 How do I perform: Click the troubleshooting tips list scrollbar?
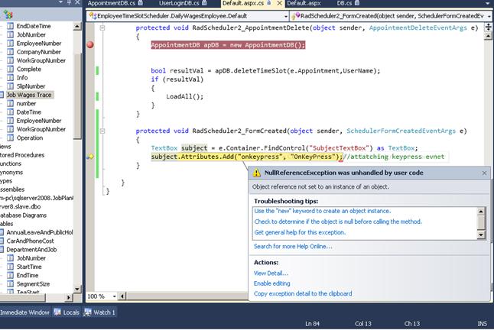(x=482, y=222)
